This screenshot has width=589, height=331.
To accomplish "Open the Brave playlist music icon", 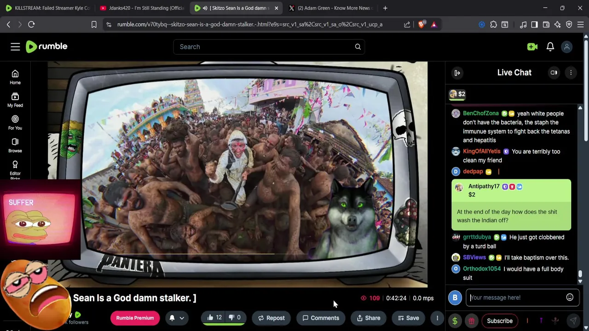I will (523, 24).
